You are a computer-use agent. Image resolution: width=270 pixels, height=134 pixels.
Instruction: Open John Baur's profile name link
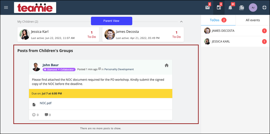pos(51,65)
